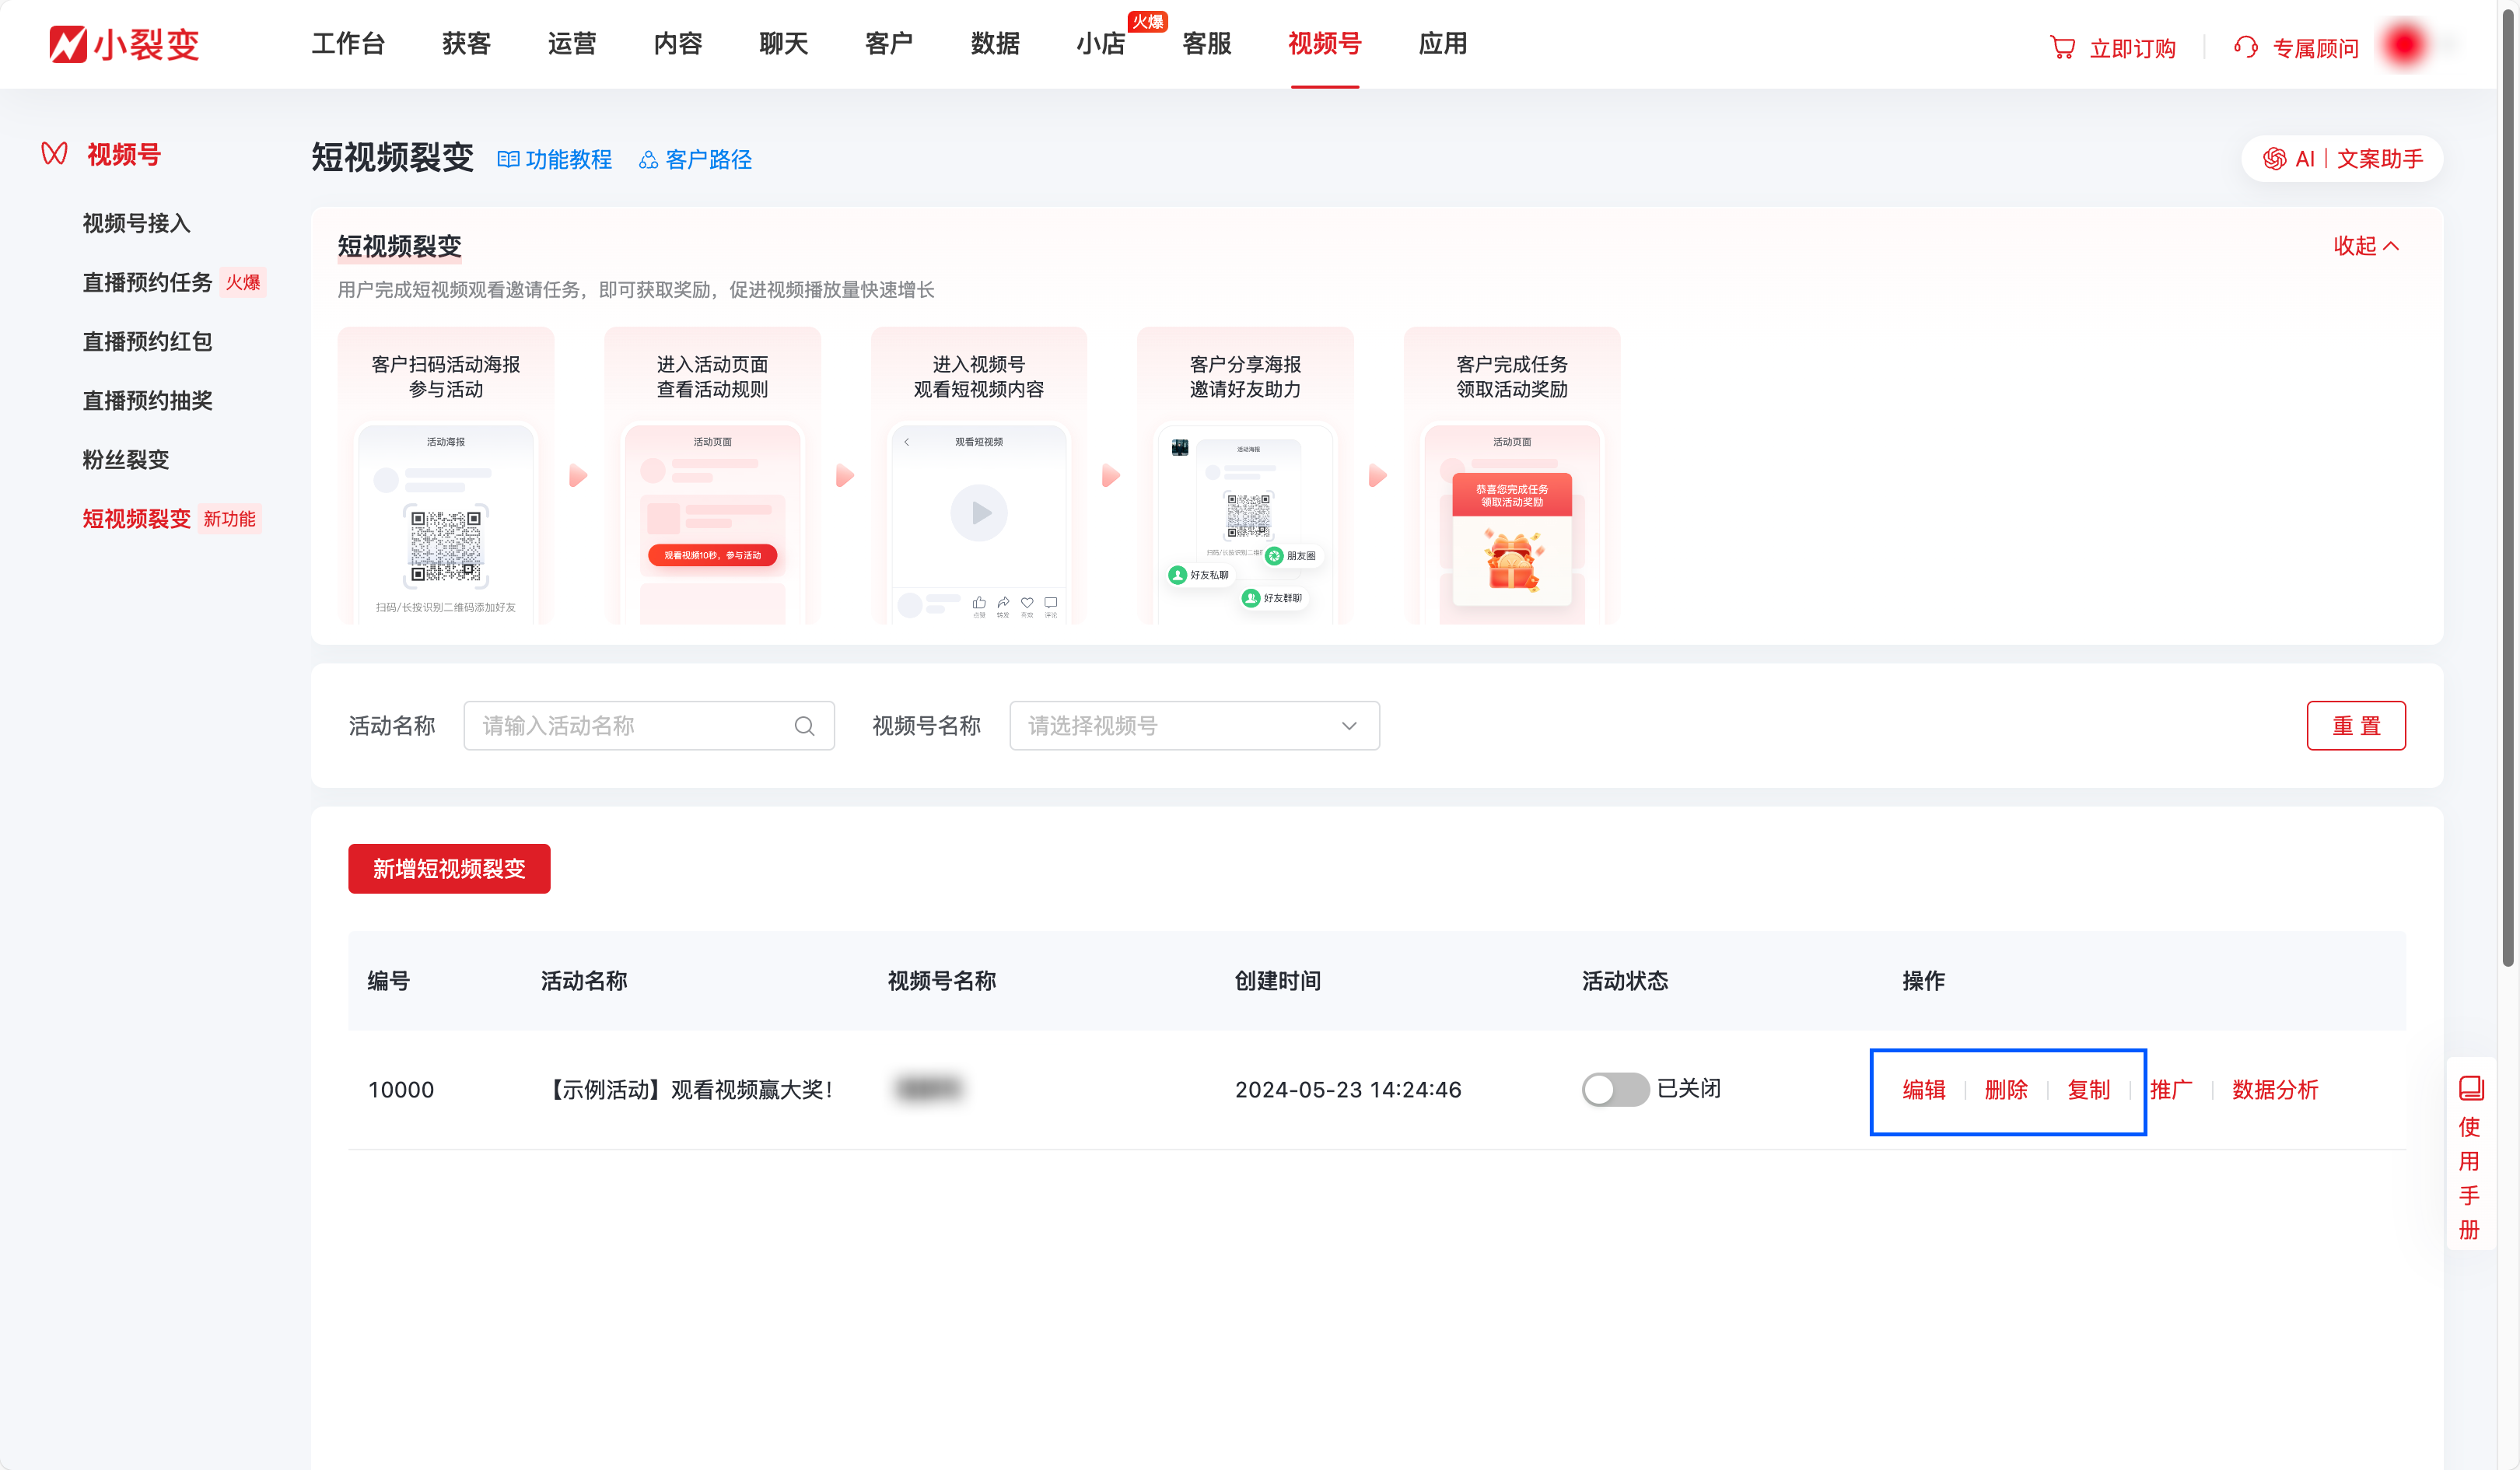Screen dimensions: 2520x1470
Task: Click the 专属顾问 link text
Action: point(2316,48)
